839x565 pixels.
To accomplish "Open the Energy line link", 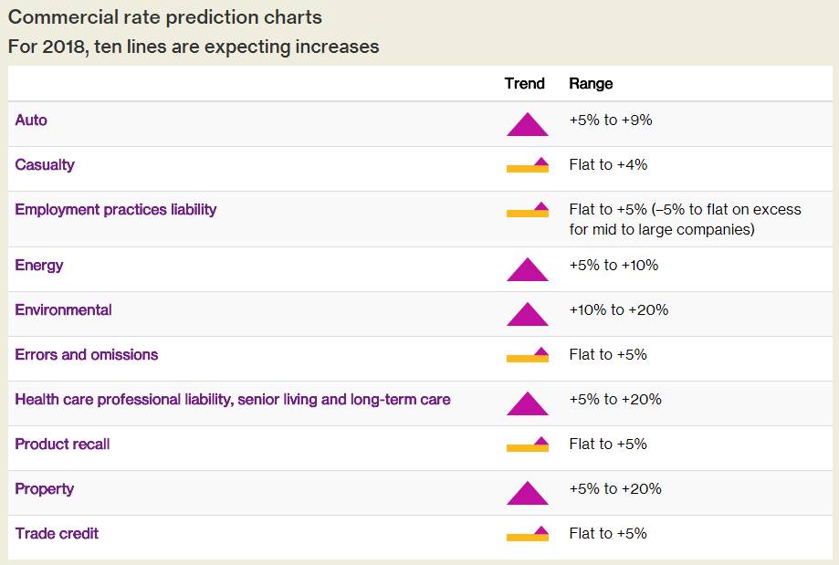I will (x=39, y=266).
